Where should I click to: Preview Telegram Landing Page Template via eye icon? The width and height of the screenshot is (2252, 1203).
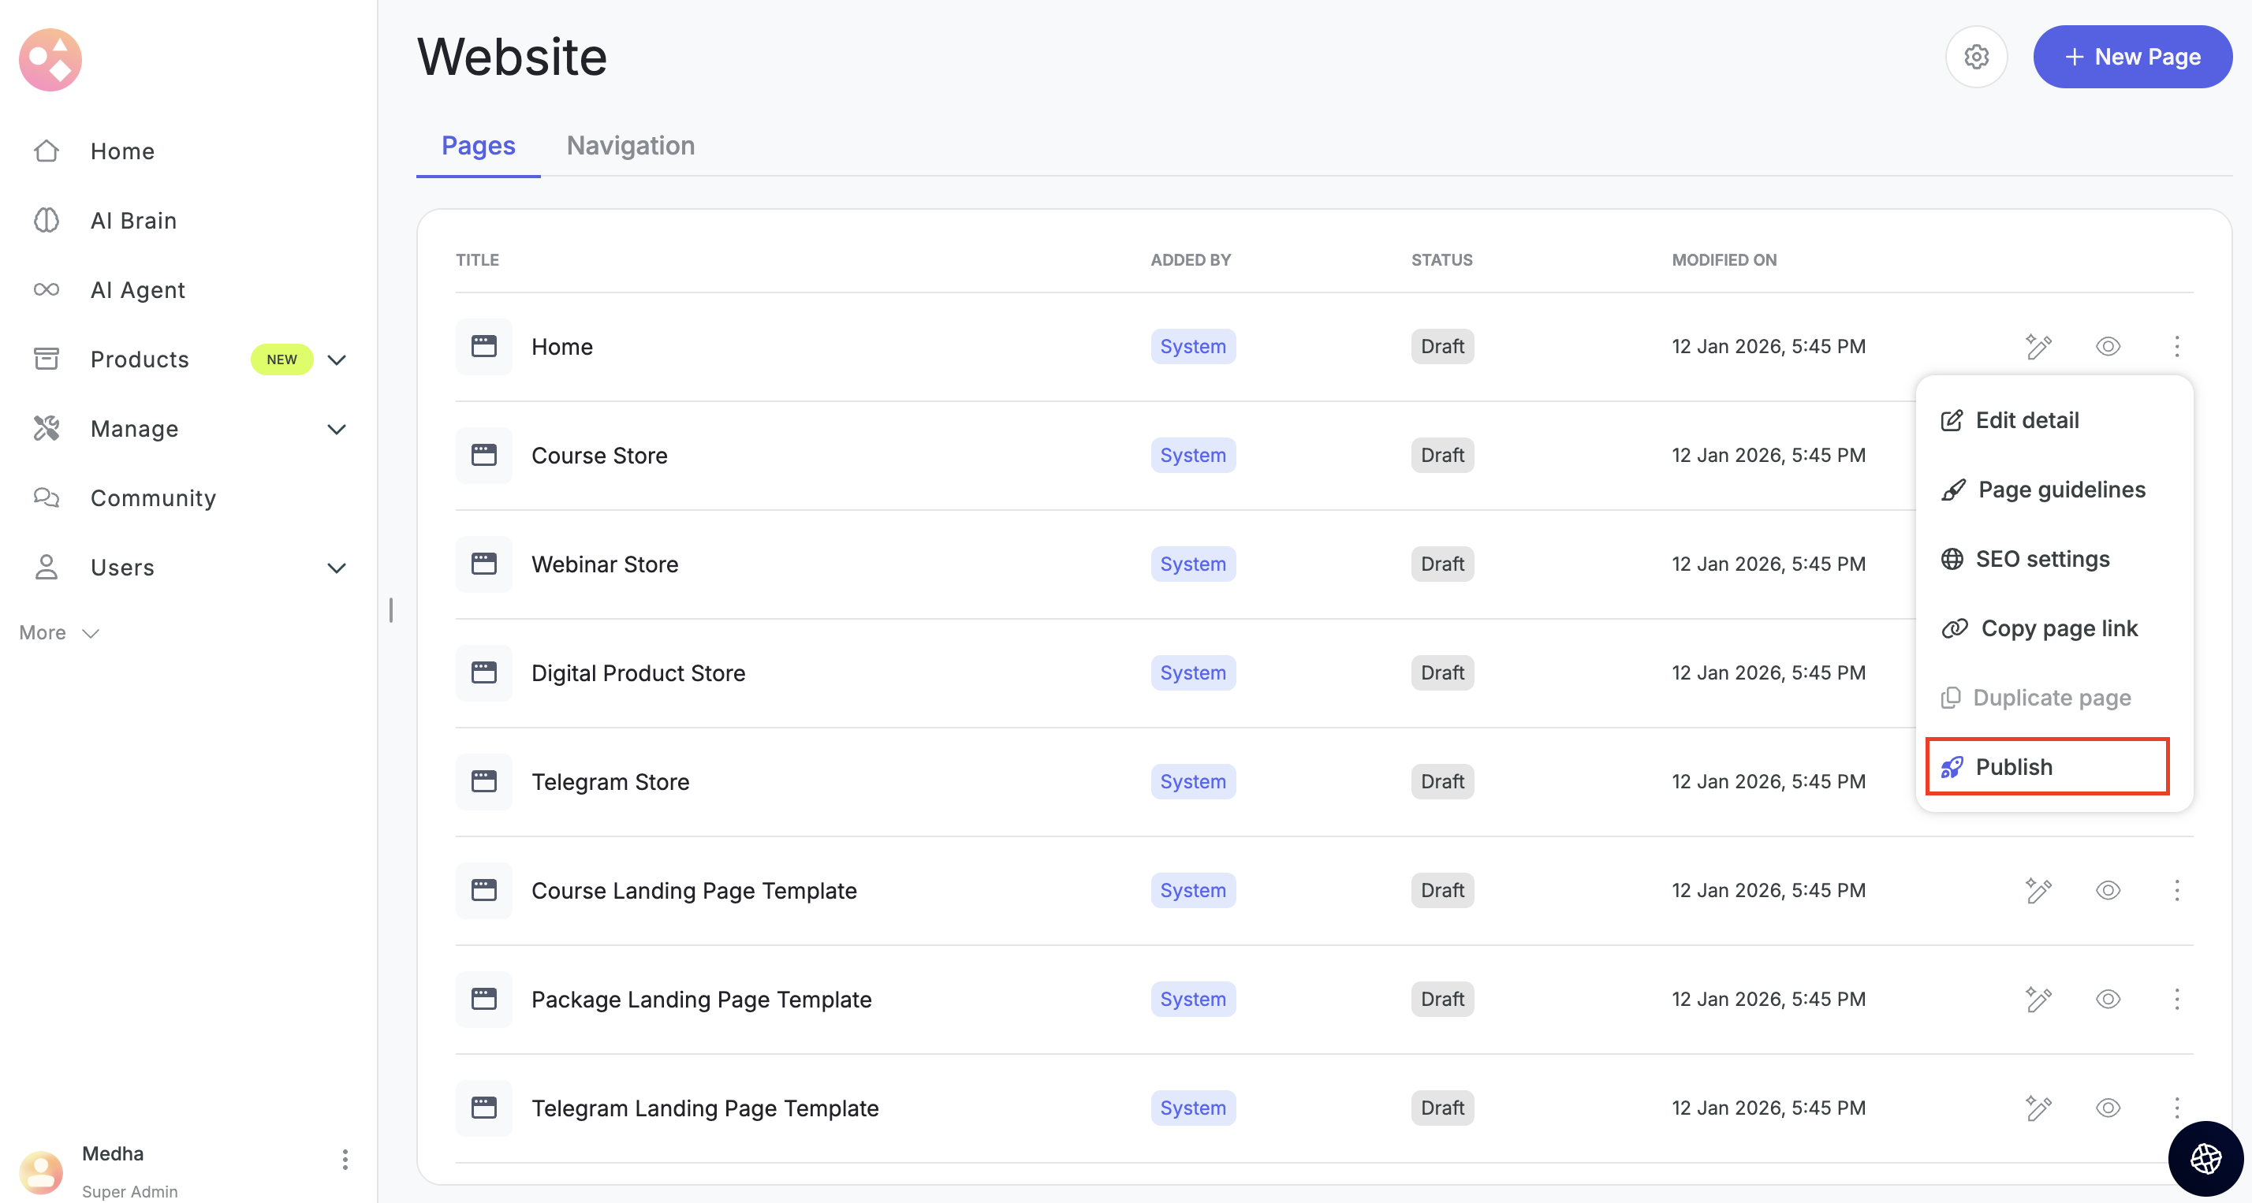point(2108,1108)
